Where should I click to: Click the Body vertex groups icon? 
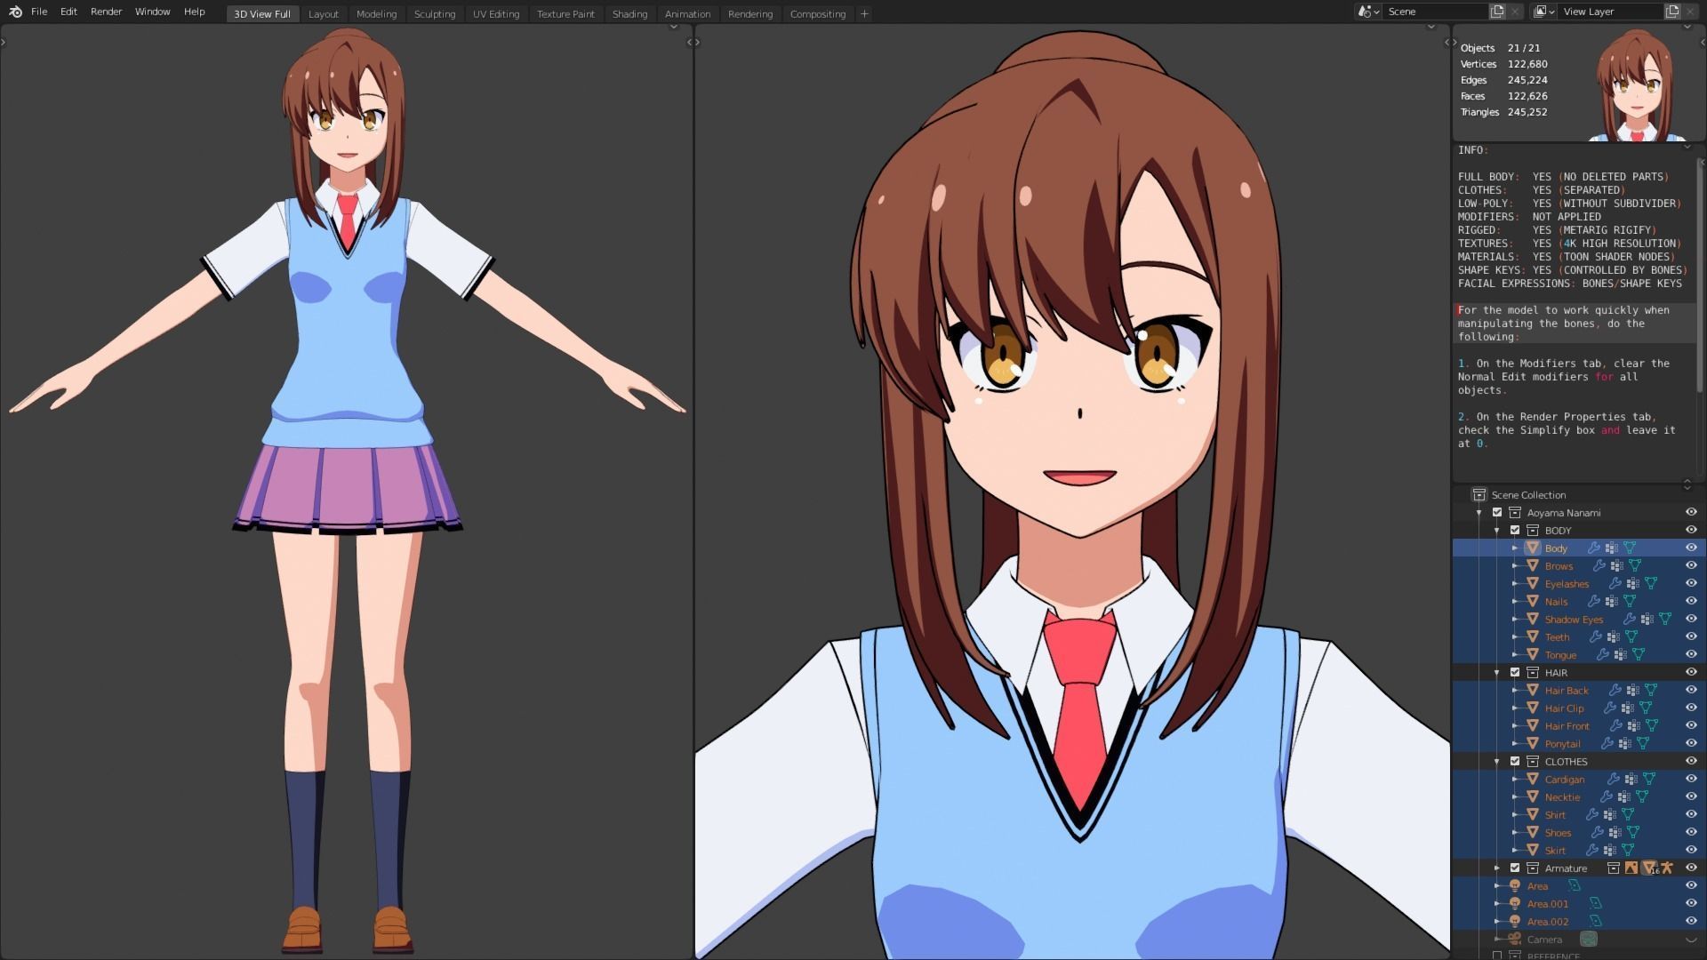[x=1611, y=548]
